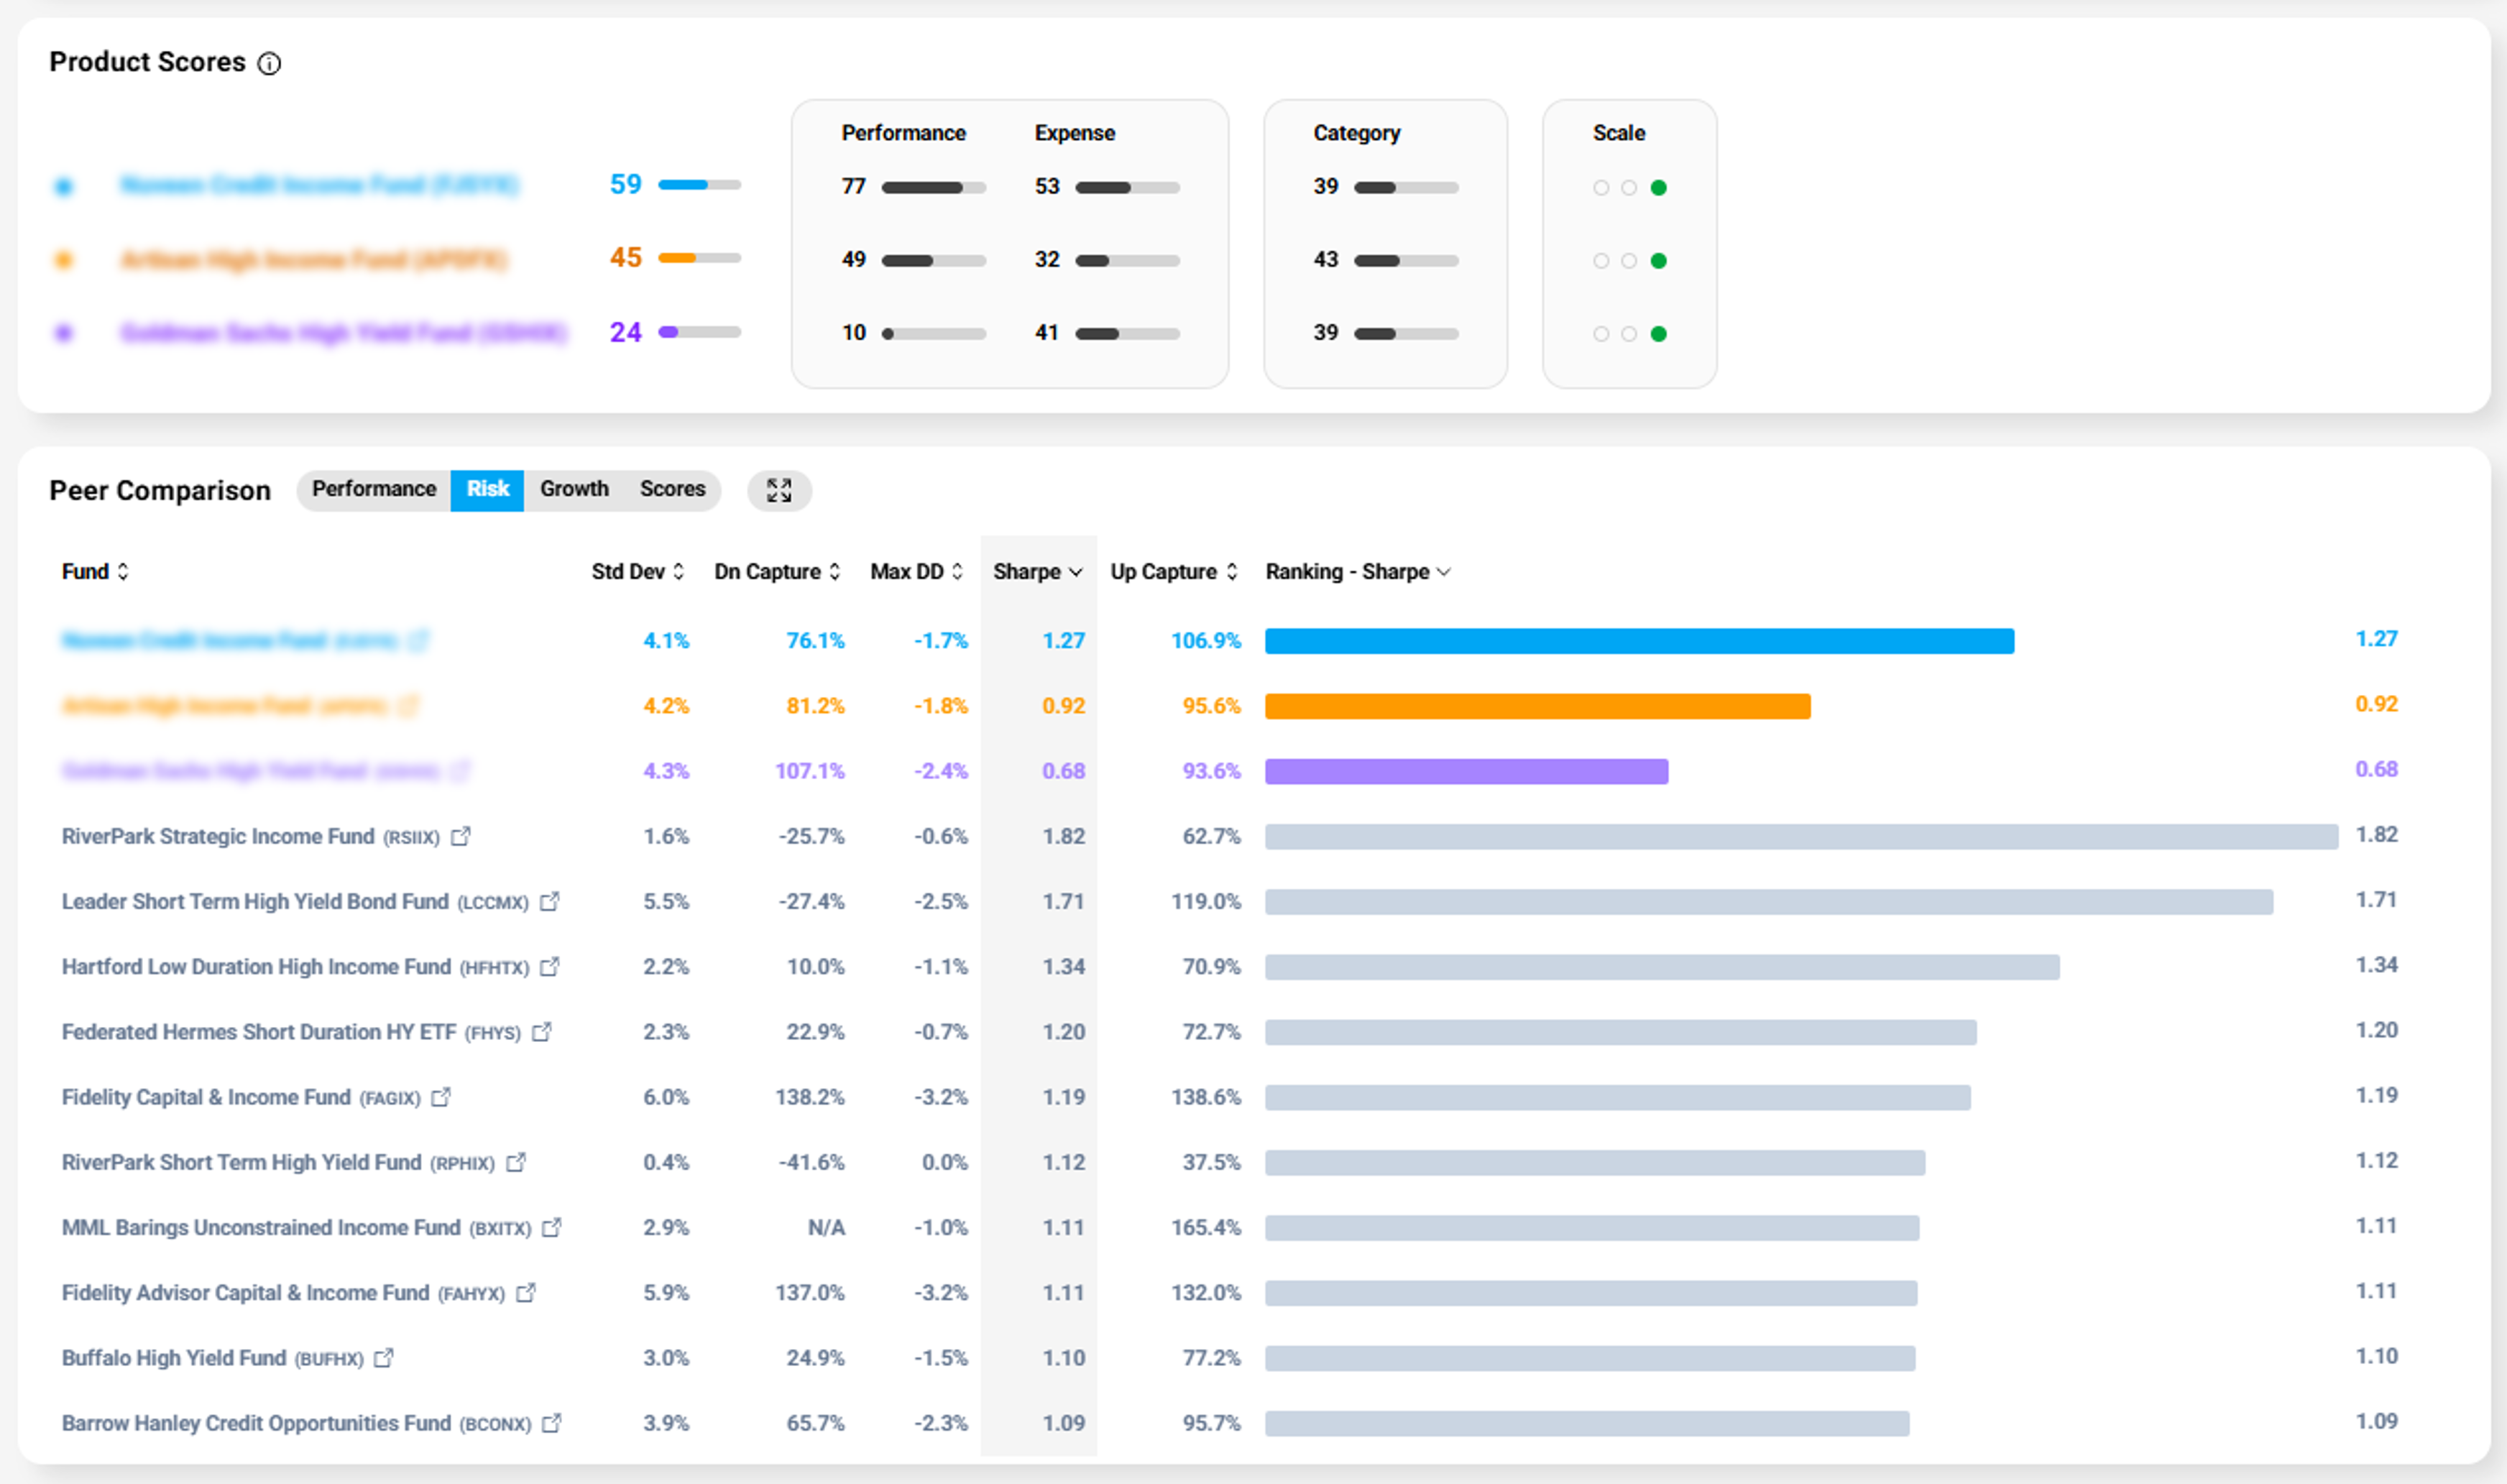2507x1484 pixels.
Task: Click the purple Sharpe ranking bar 0.68
Action: 1466,771
